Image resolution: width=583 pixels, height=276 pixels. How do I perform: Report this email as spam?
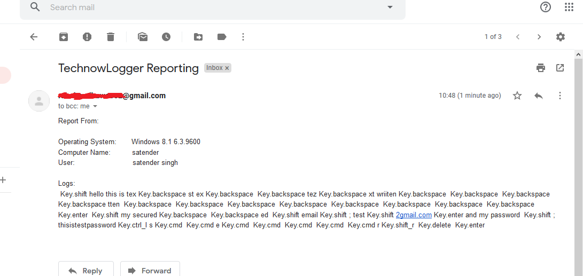[87, 37]
